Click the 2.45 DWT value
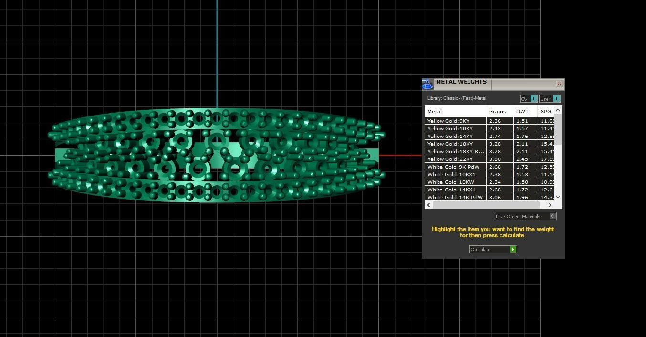The height and width of the screenshot is (337, 646). pos(522,159)
